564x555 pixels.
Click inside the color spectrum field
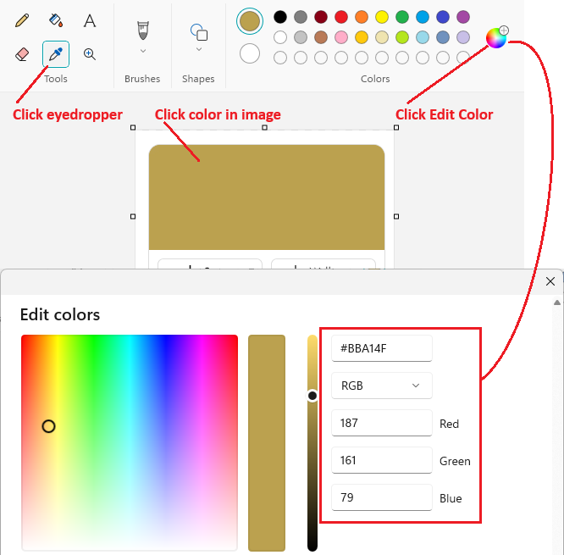pos(130,442)
